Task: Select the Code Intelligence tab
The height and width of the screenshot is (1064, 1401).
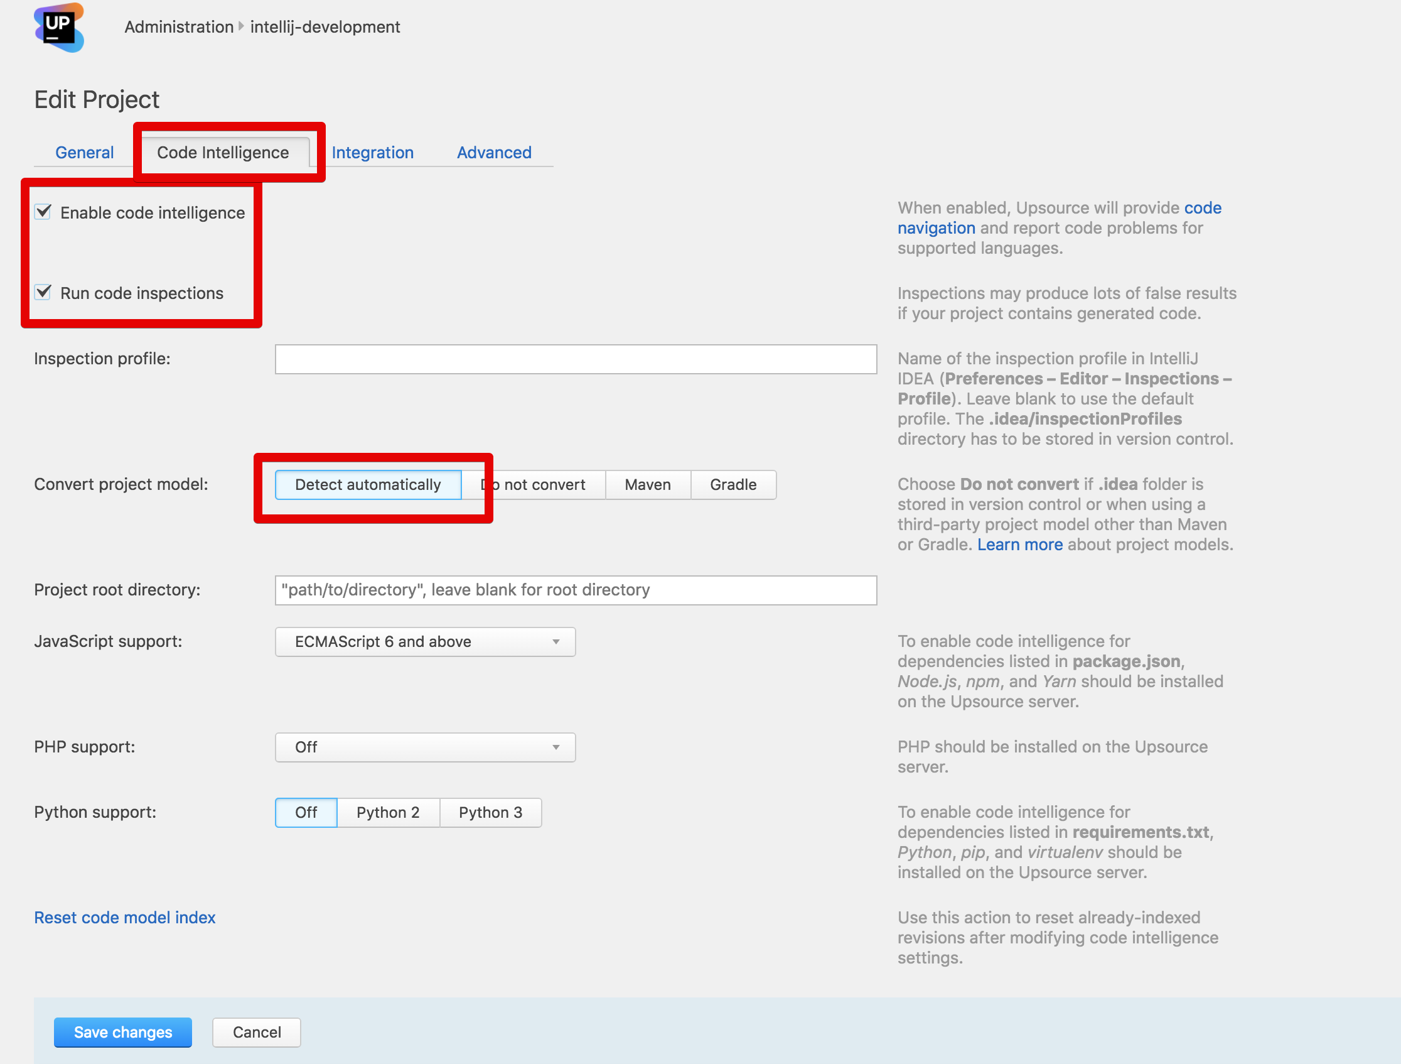Action: (223, 153)
